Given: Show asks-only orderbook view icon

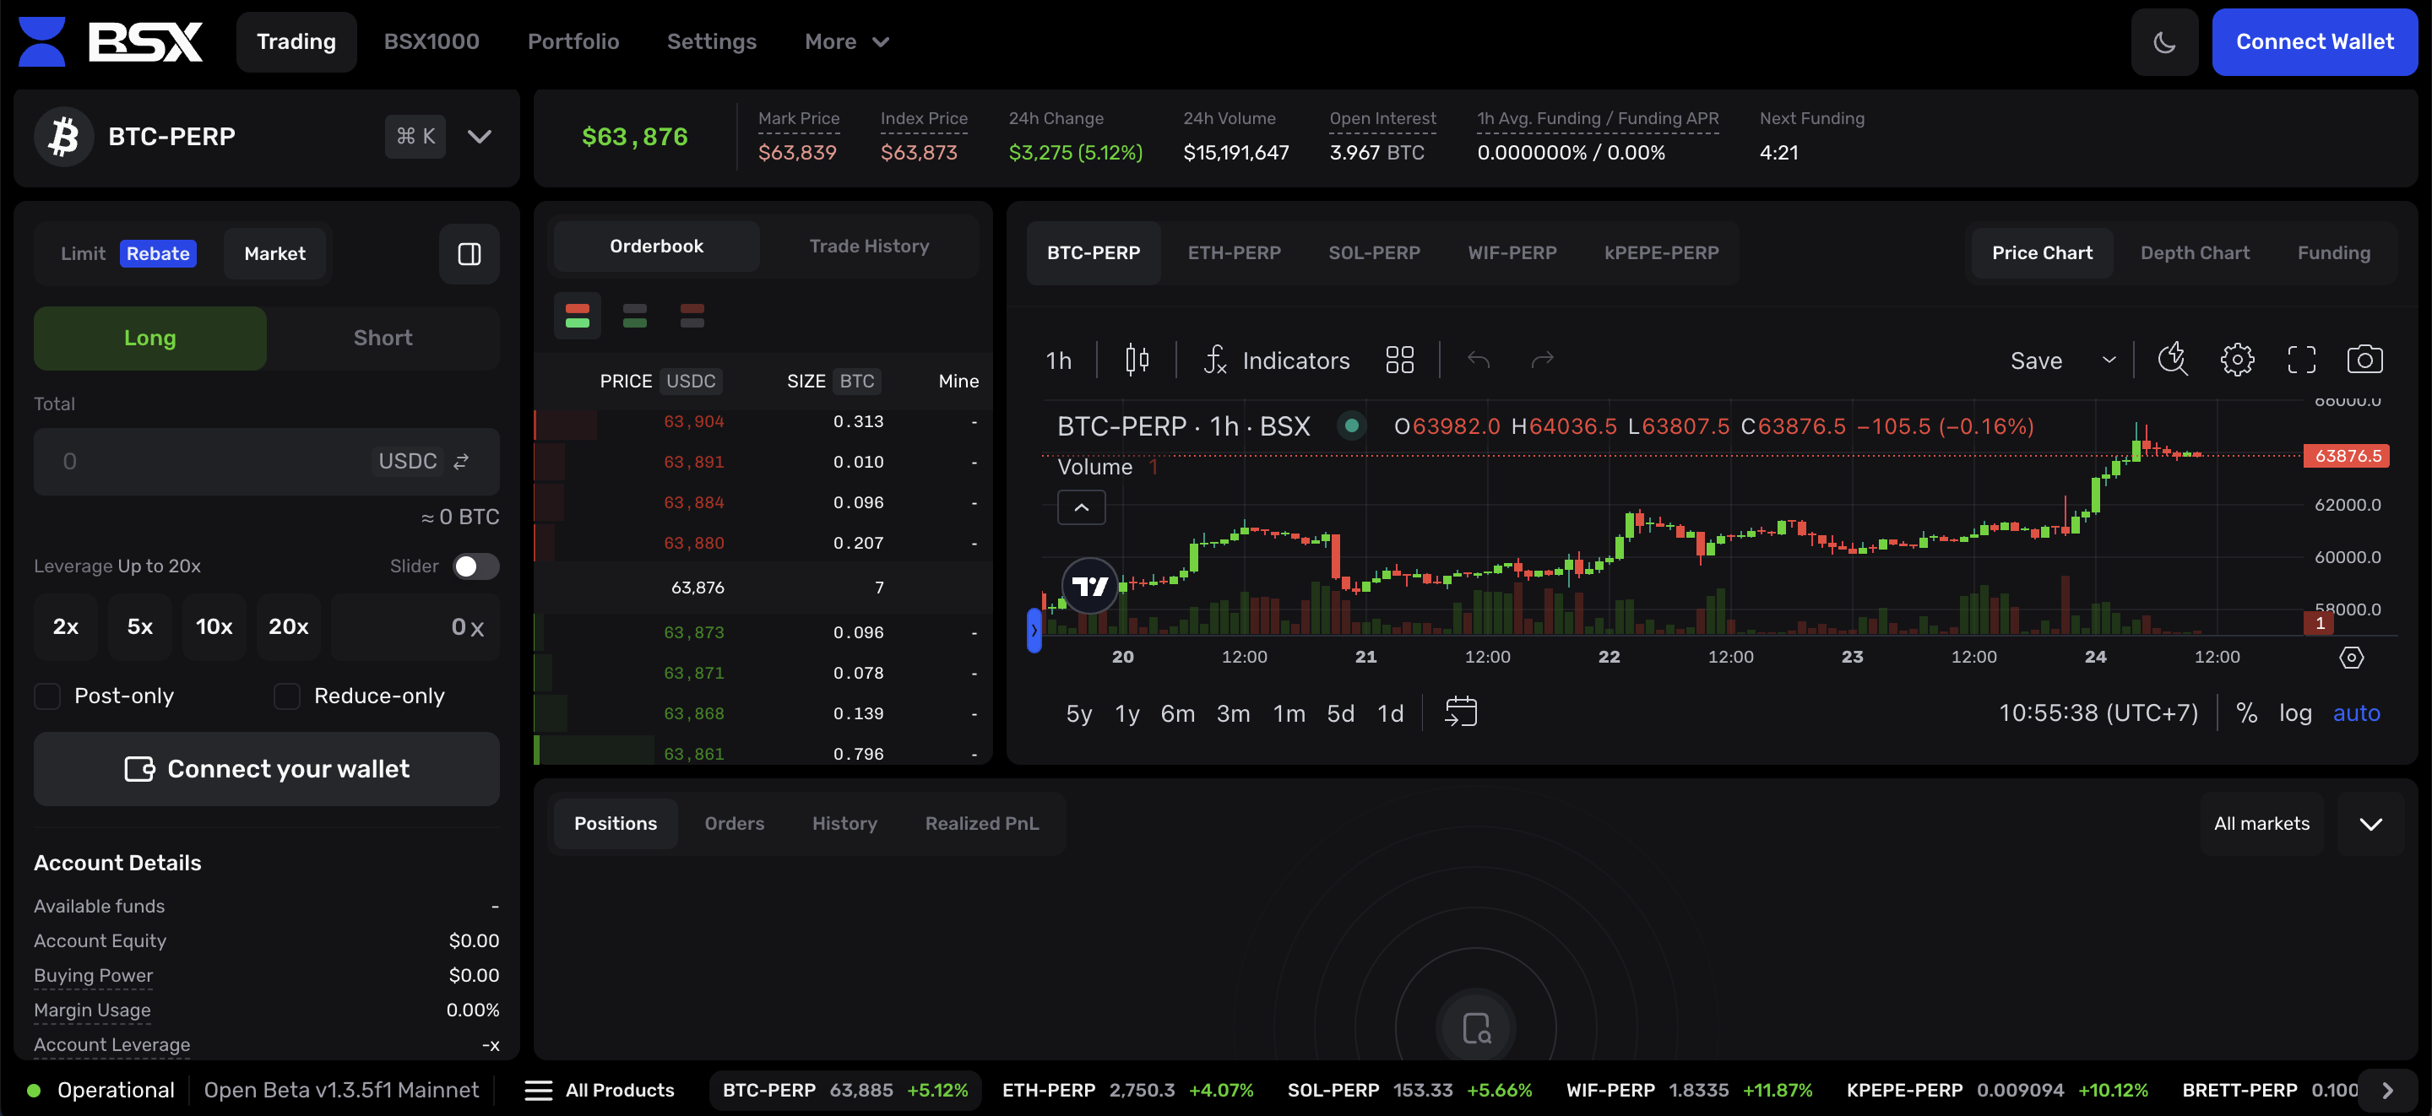Looking at the screenshot, I should [x=691, y=316].
